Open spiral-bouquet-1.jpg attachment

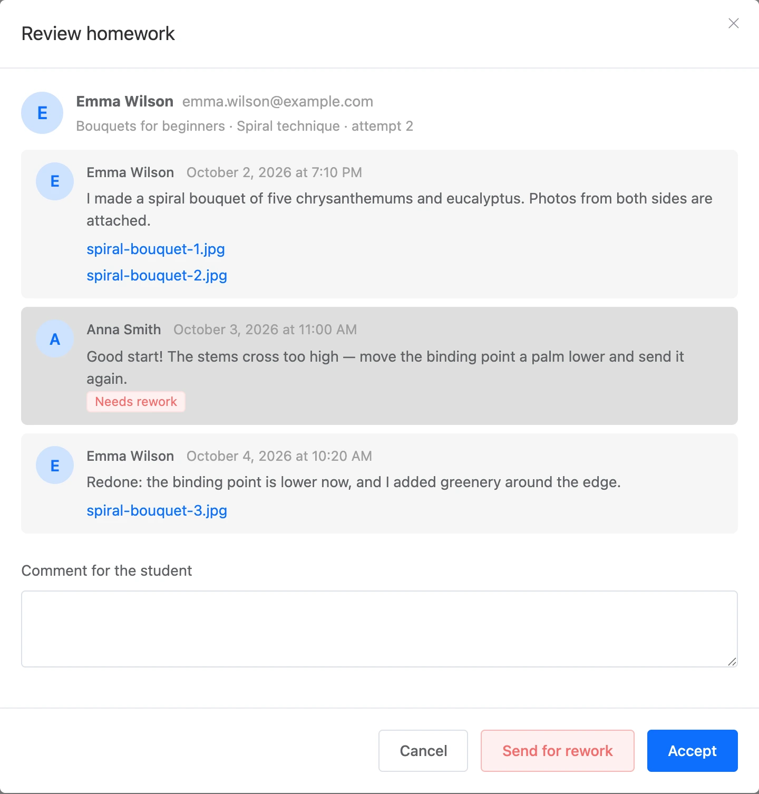(155, 249)
